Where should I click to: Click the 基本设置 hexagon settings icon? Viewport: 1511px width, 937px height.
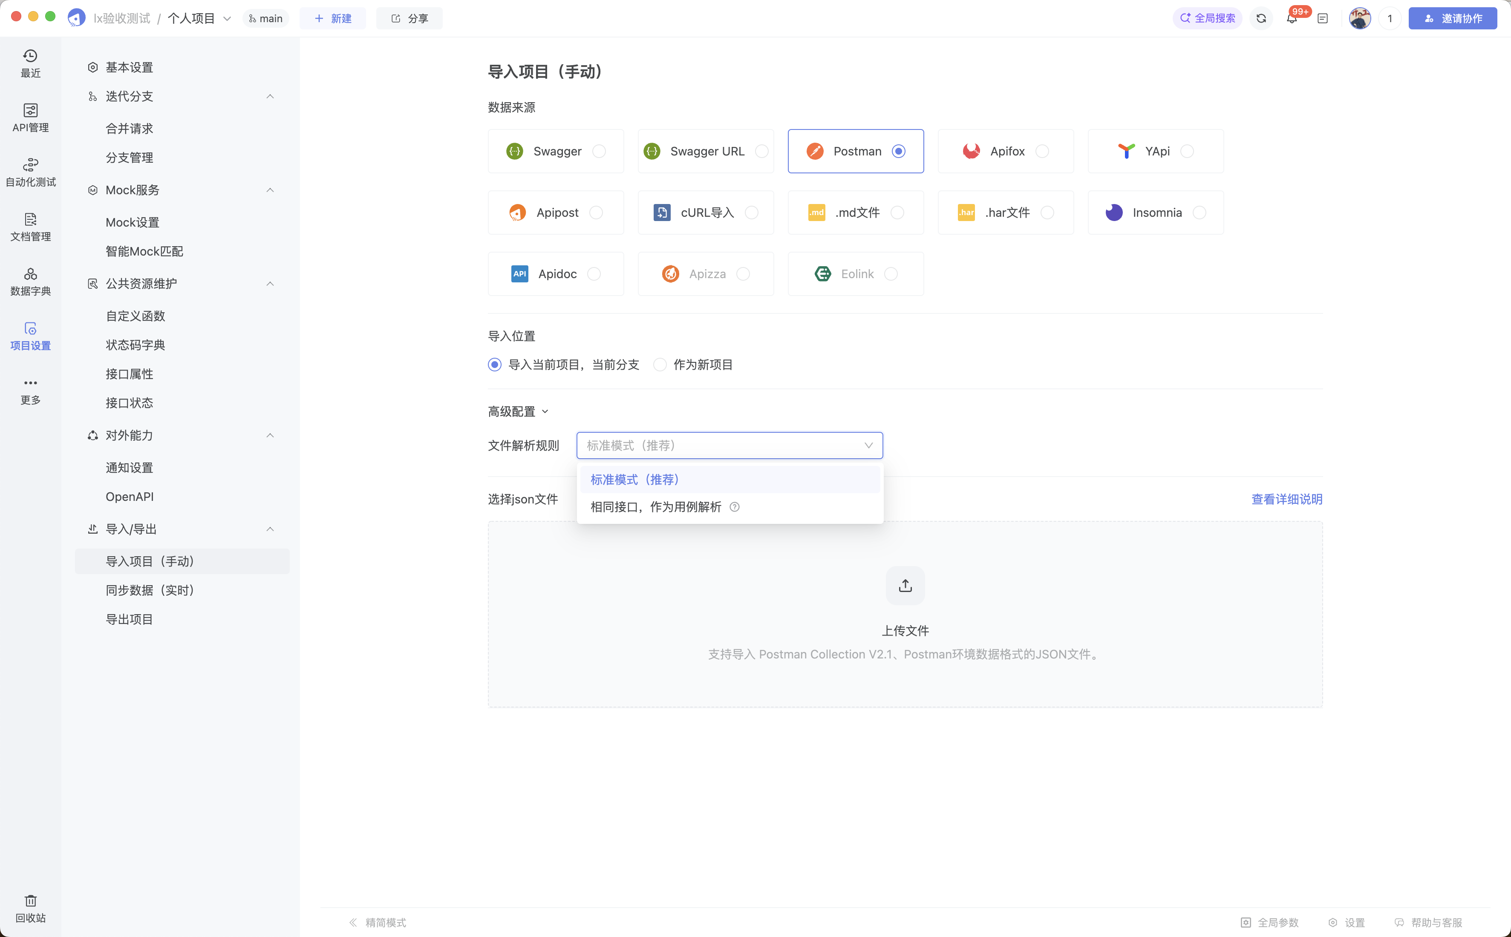tap(92, 67)
